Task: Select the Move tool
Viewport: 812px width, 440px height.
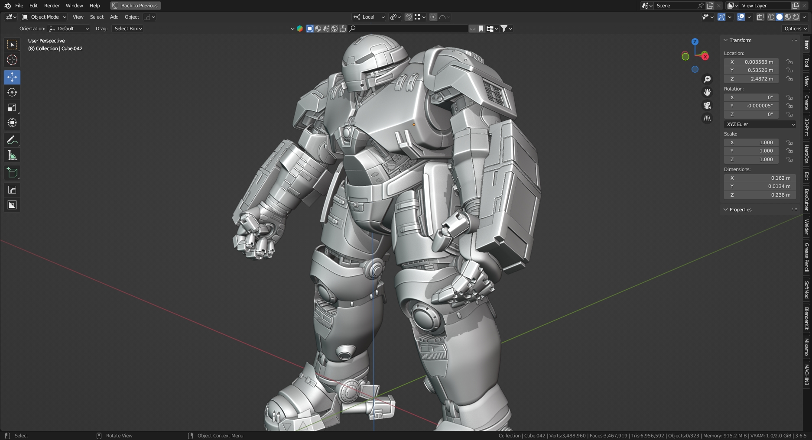Action: click(x=12, y=77)
